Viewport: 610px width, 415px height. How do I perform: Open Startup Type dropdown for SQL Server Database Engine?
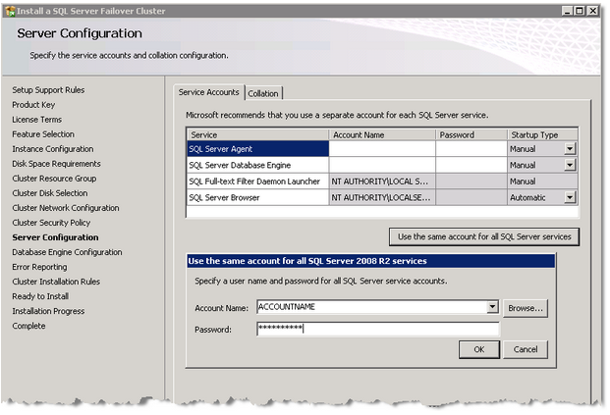point(570,165)
